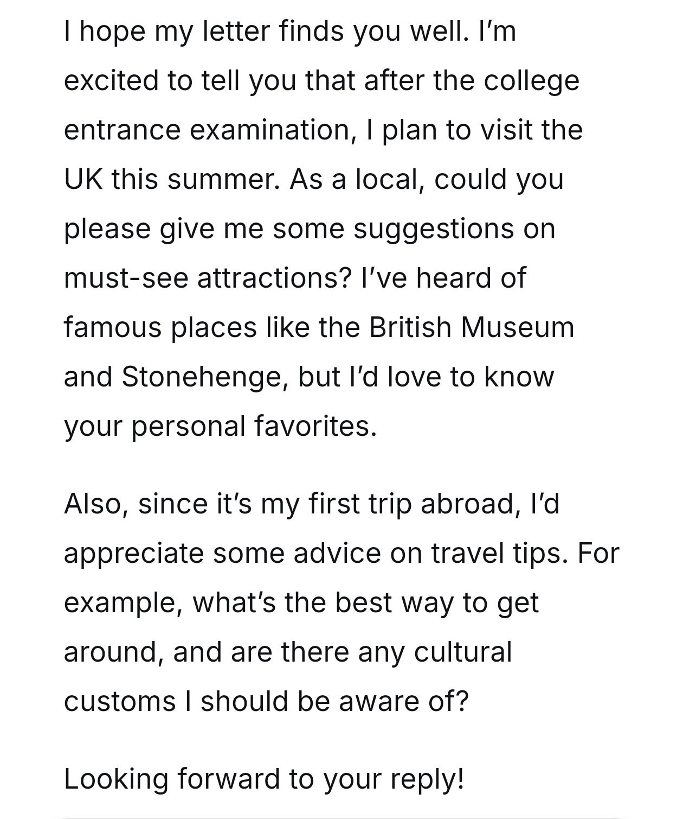
Task: Click the phrase "must-see attractions?"
Action: click(208, 278)
